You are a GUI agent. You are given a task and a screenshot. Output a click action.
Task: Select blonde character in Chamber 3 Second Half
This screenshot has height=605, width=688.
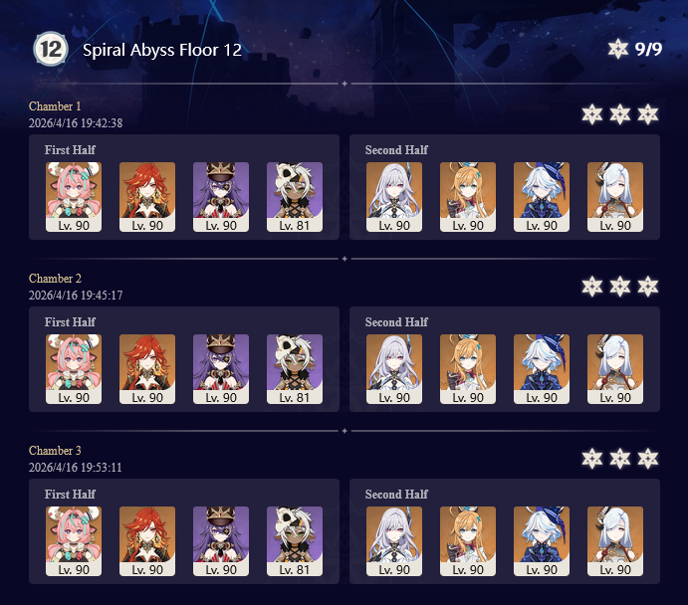click(x=468, y=541)
